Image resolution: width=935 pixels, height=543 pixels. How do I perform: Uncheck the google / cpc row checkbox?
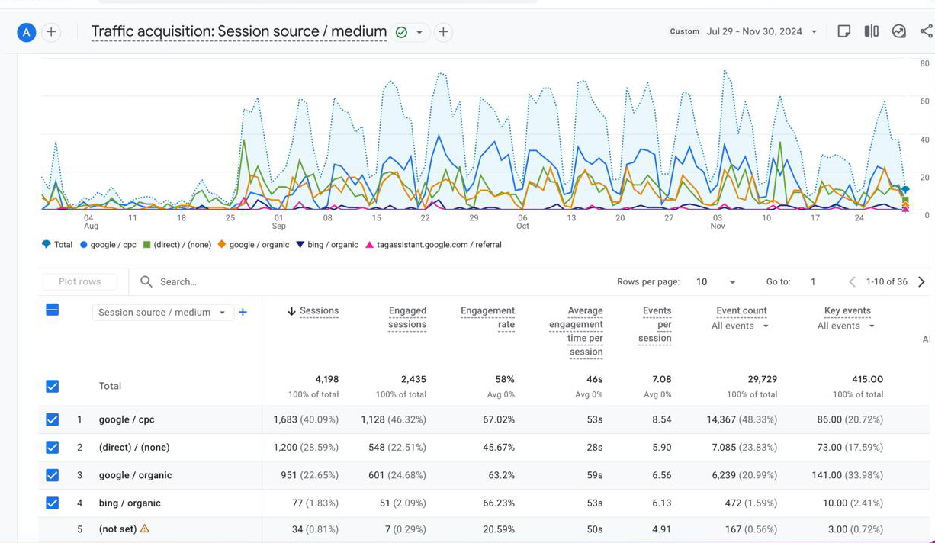52,419
